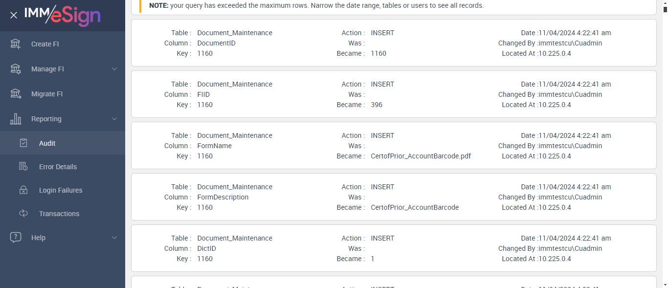Expand the Help menu chevron
Screen dimensions: 668x288
[x=114, y=238]
